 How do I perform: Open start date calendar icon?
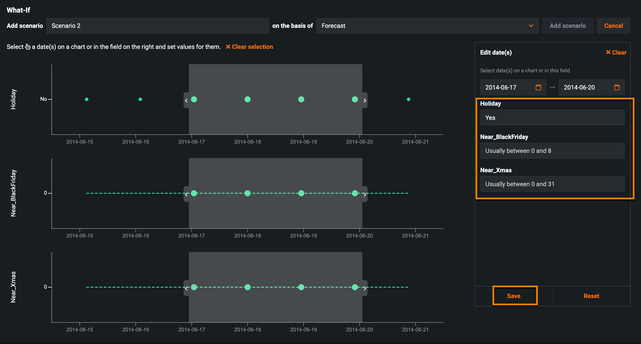click(538, 87)
